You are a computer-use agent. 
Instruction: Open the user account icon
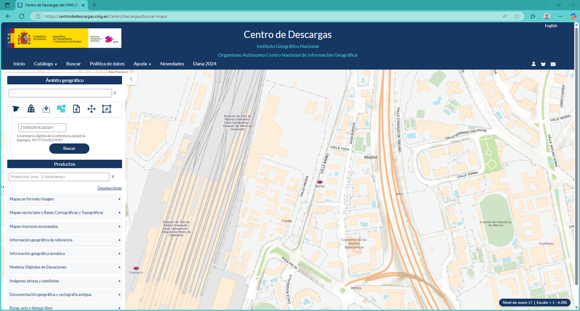pyautogui.click(x=533, y=64)
